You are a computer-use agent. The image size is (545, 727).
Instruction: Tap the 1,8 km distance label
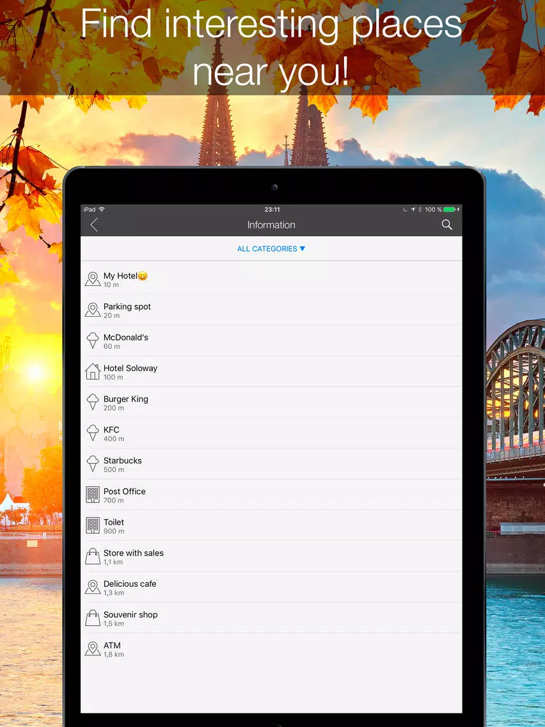[x=114, y=654]
